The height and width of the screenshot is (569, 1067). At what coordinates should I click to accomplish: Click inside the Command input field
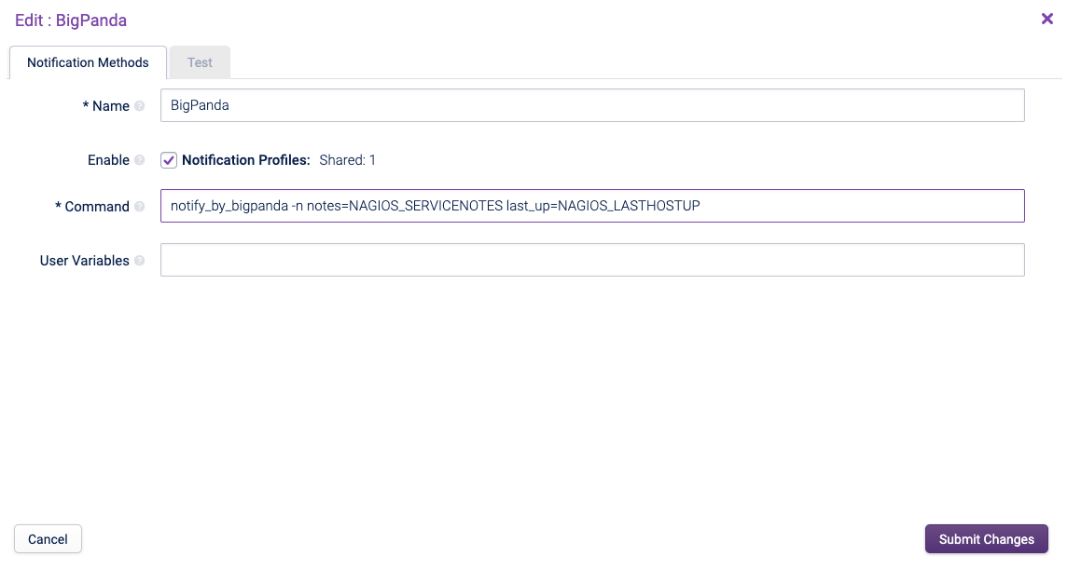point(592,206)
